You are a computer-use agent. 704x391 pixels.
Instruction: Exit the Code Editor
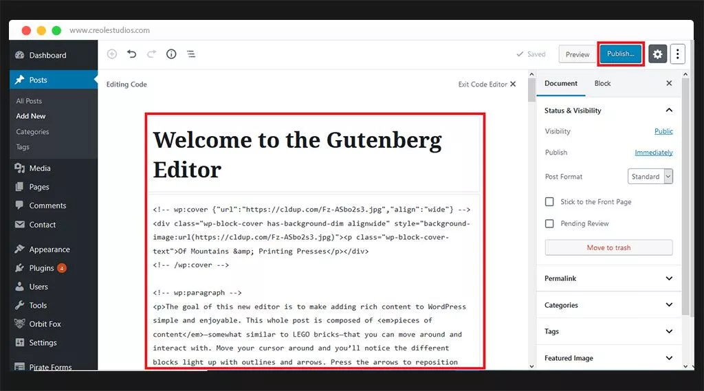point(487,84)
